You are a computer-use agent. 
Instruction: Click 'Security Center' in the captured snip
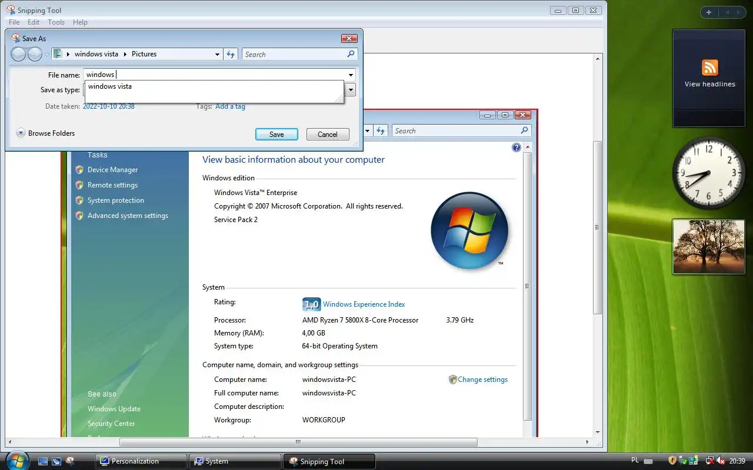point(111,424)
